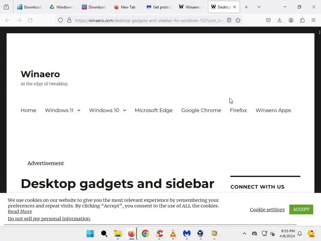Click the Desktop gadgets and sidebar heading
This screenshot has height=241, width=321.
tap(118, 184)
